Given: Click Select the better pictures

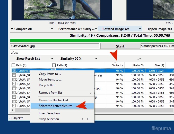Looking at the screenshot, I should click(56, 106).
